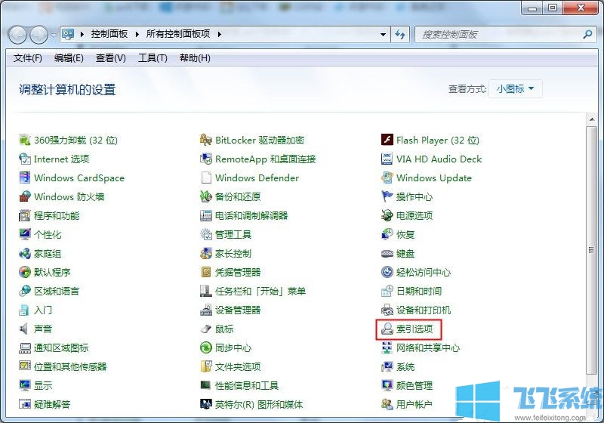The height and width of the screenshot is (423, 604).
Task: Expand the arrow before 控制面板 breadcrumb
Action: (82, 34)
